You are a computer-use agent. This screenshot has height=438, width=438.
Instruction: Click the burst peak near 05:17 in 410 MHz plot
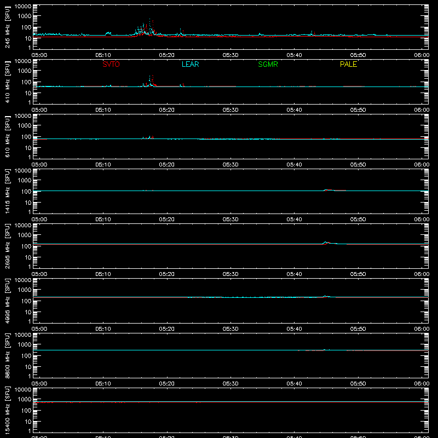click(150, 80)
